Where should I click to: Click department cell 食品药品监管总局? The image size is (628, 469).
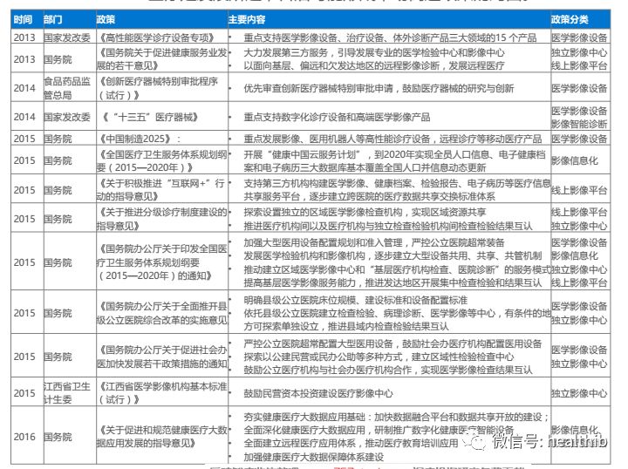67,88
